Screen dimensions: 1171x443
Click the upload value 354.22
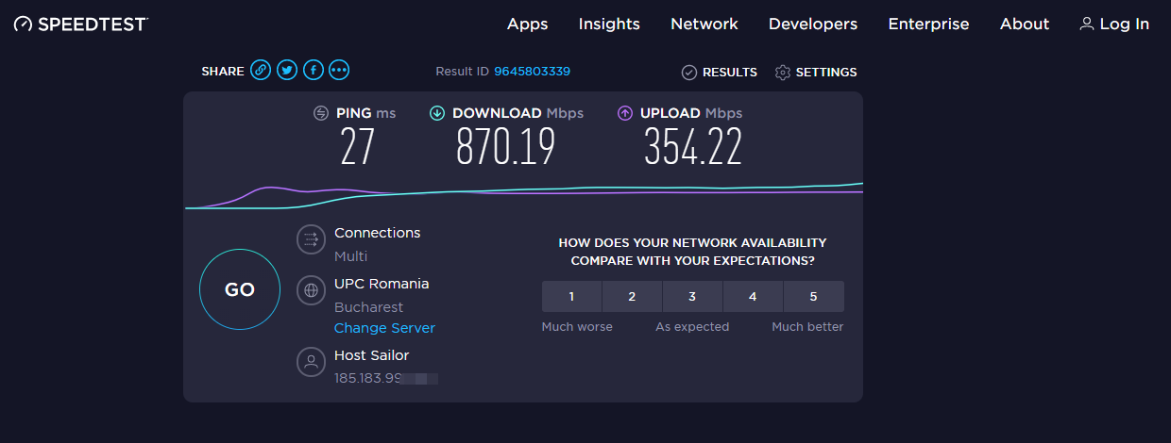pyautogui.click(x=693, y=146)
